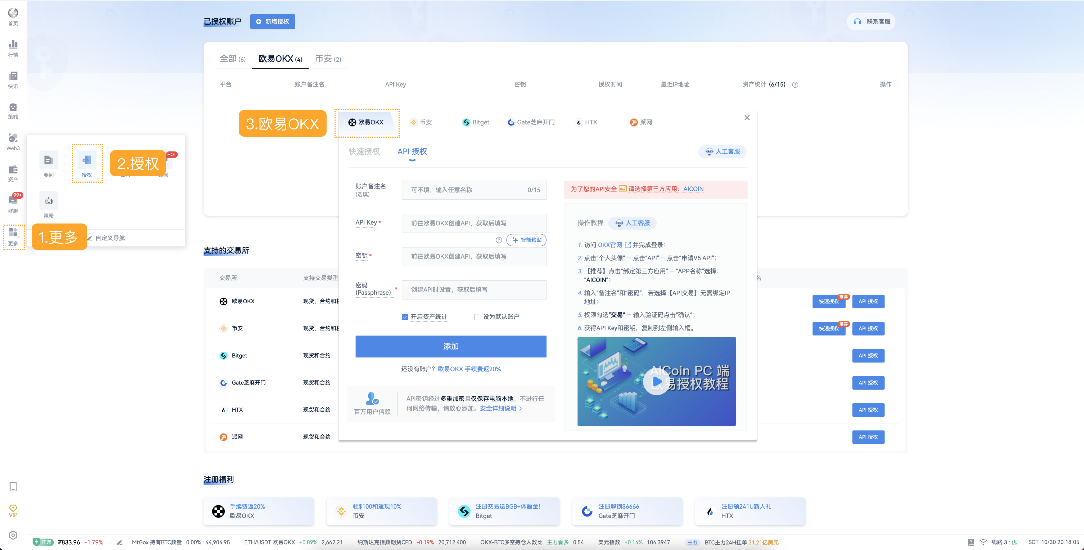Screen dimensions: 1084x550
Task: Select the 要闻 icon in the flyout panel
Action: point(49,164)
